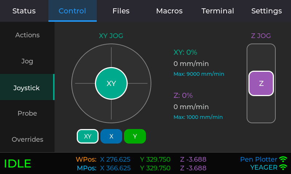The image size is (291, 174).
Task: Open the Settings tab
Action: coord(266,11)
